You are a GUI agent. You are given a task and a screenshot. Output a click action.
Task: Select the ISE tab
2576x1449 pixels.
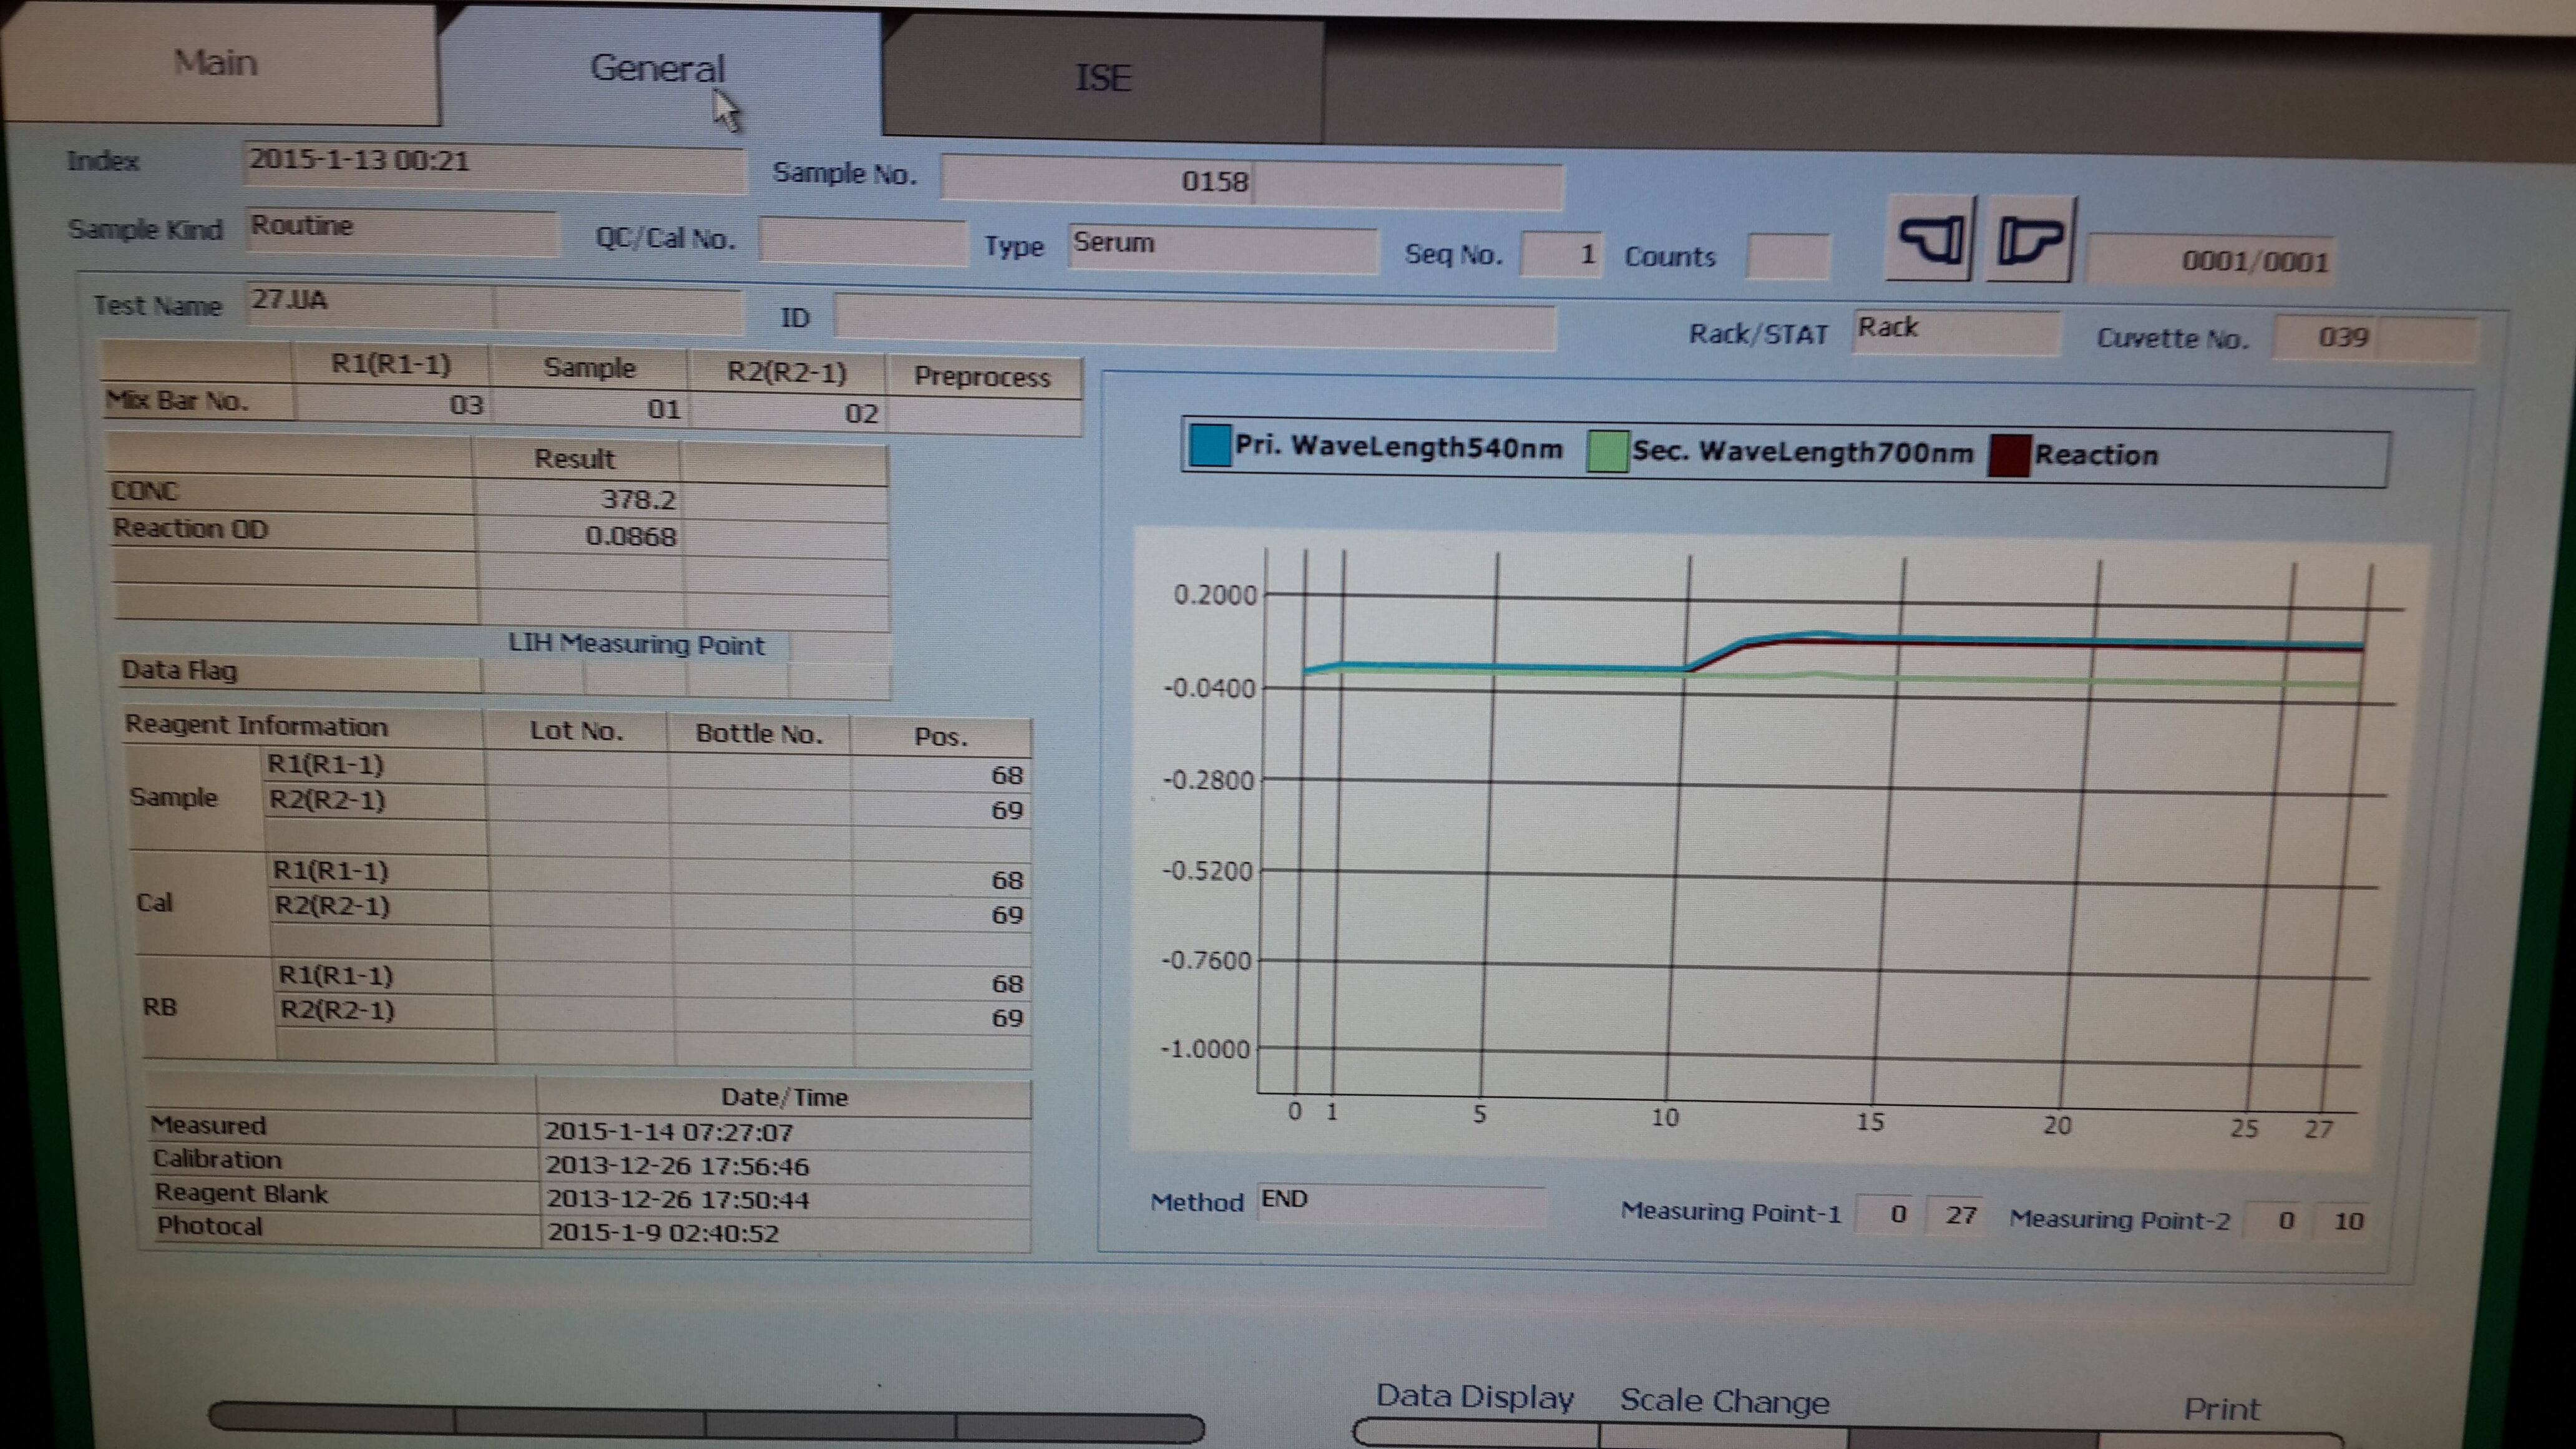[1102, 78]
